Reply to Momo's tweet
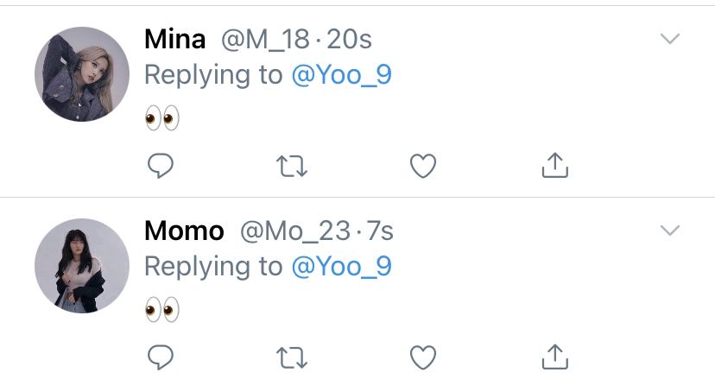 [161, 357]
